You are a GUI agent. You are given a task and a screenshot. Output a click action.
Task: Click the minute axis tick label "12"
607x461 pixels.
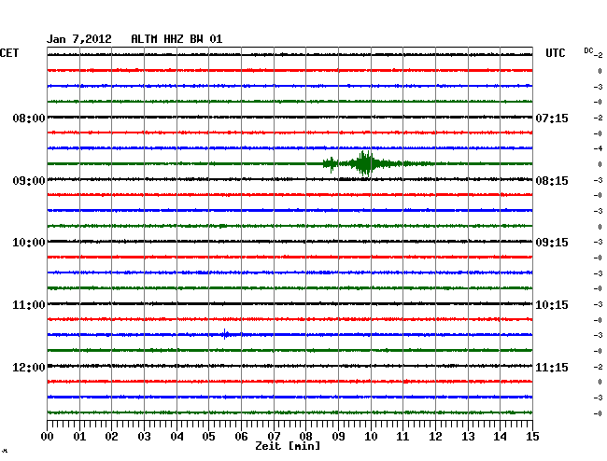point(435,437)
